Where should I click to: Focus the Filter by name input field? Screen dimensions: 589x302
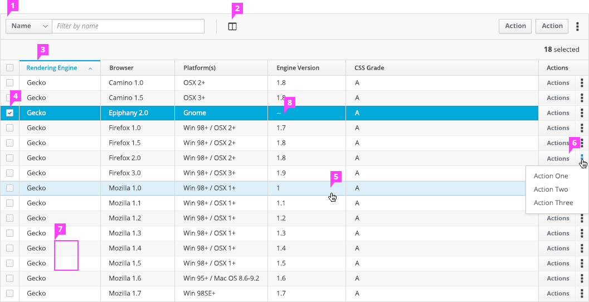[128, 26]
